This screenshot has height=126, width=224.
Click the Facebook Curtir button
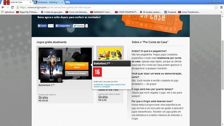point(42,26)
